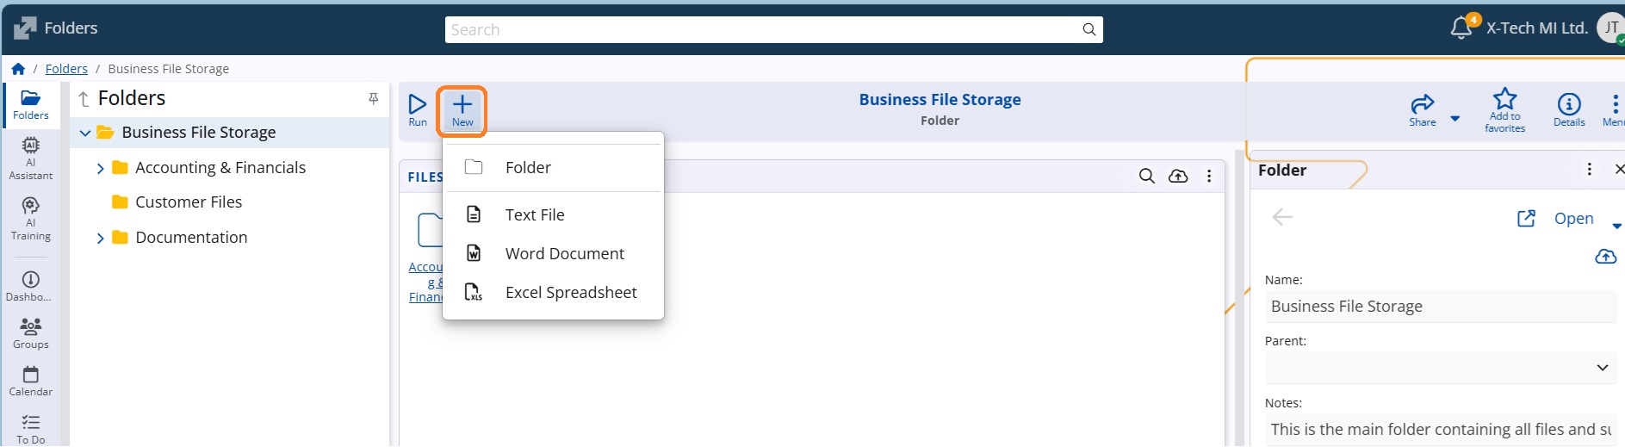
Task: Open the Calendar sidebar icon
Action: coord(31,381)
